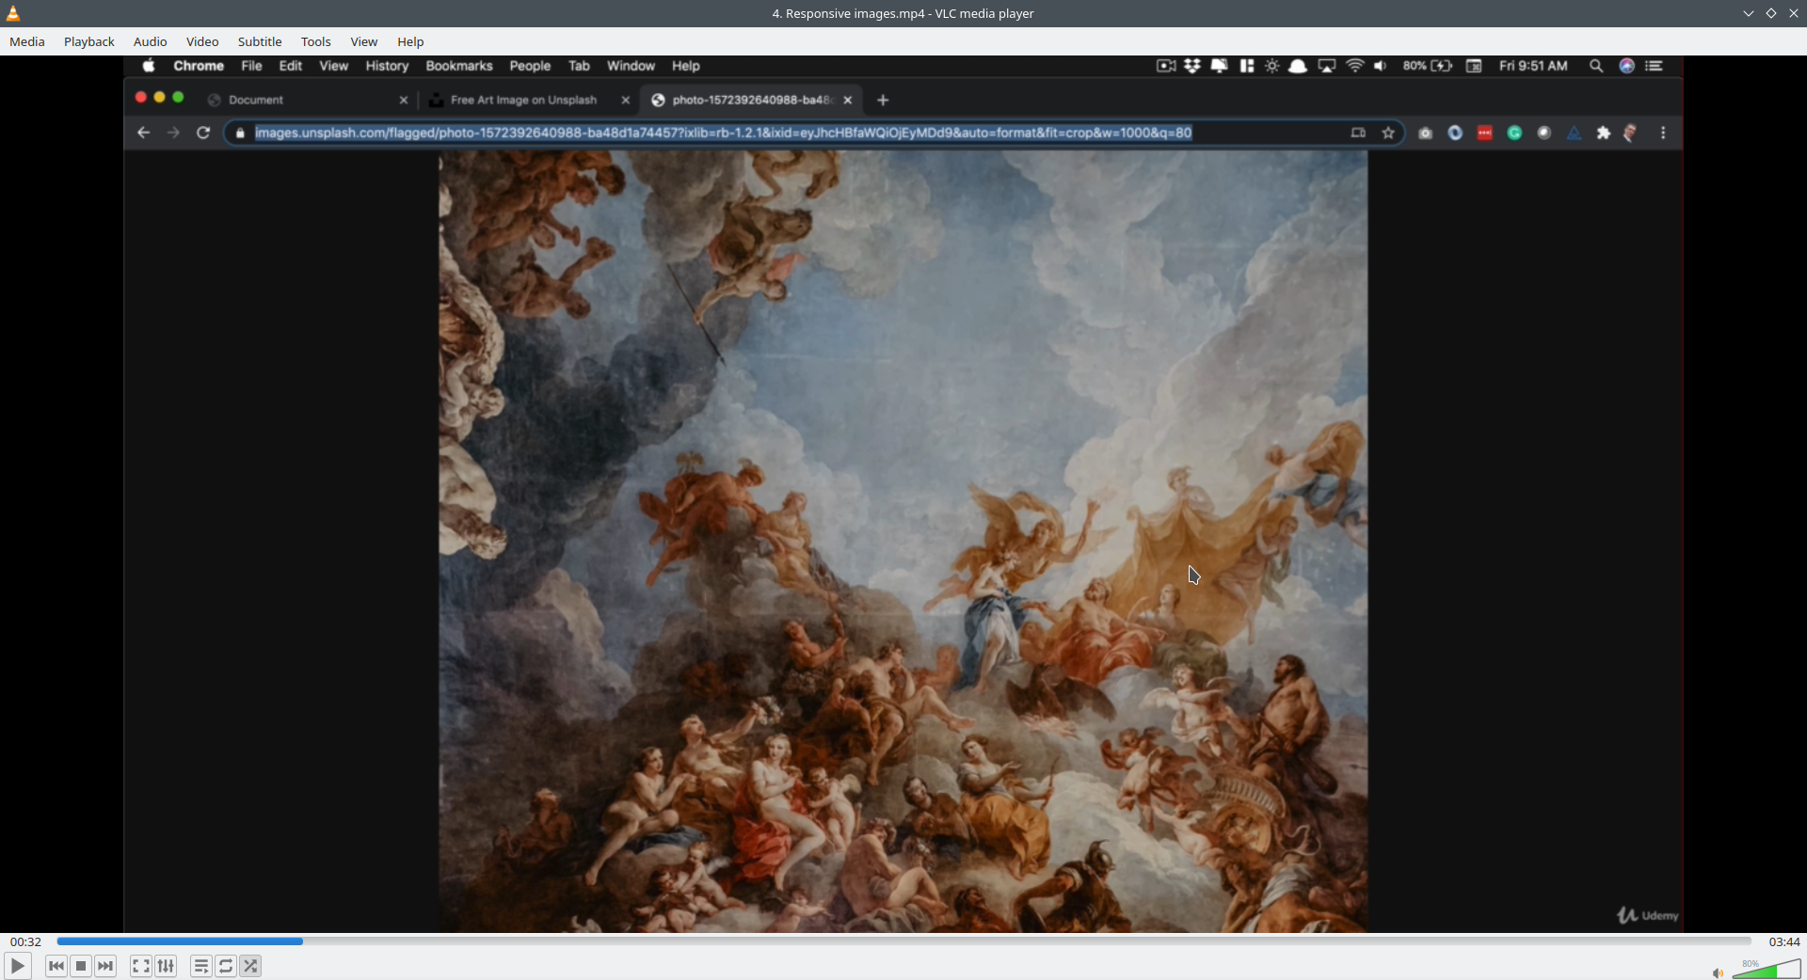
Task: Open the VLC Playback menu
Action: click(89, 41)
